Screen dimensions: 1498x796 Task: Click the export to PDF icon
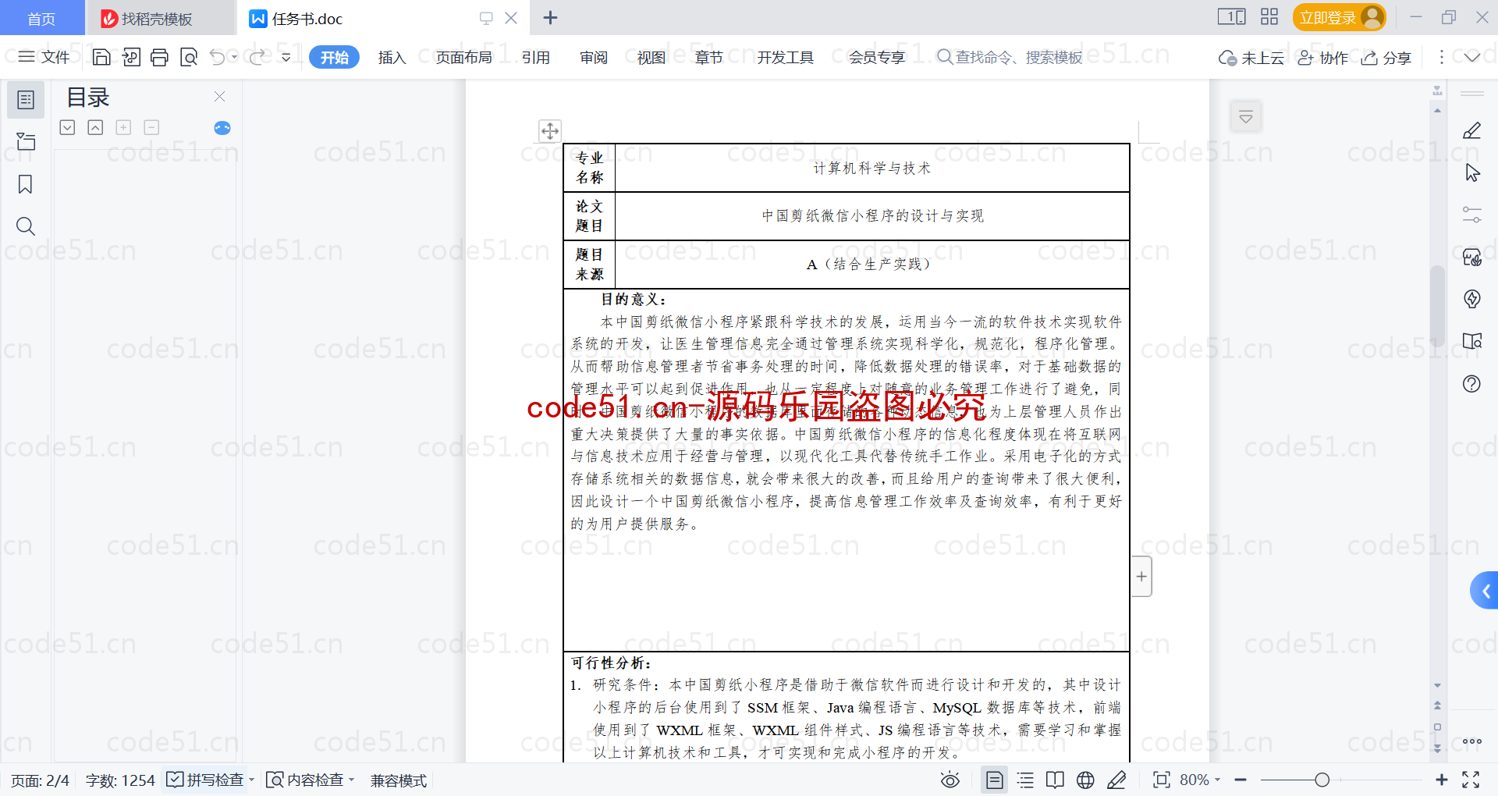point(131,57)
